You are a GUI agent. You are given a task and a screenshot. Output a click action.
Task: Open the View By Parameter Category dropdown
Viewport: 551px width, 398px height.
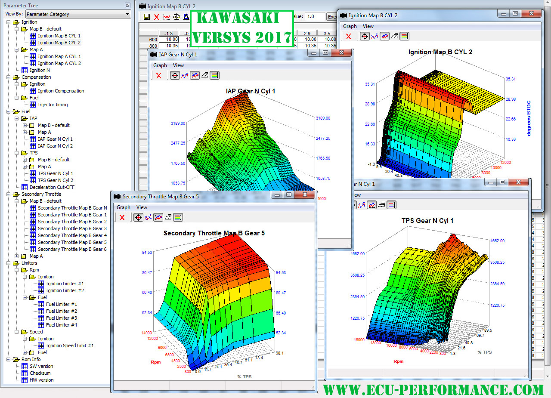(78, 14)
